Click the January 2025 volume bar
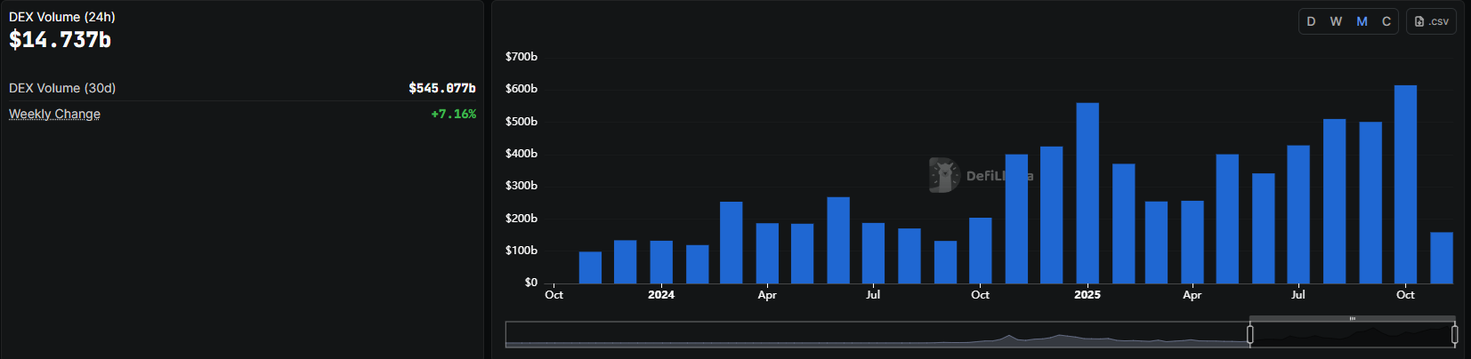This screenshot has height=359, width=1471. click(x=1087, y=194)
